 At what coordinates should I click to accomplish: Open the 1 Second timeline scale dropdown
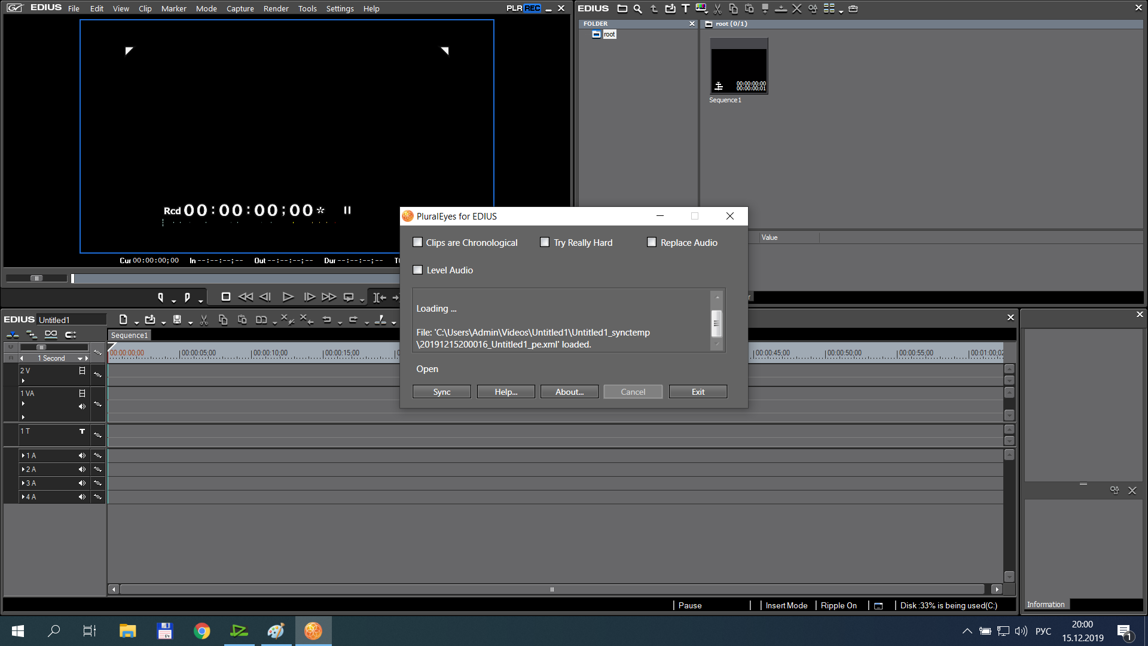click(x=80, y=358)
